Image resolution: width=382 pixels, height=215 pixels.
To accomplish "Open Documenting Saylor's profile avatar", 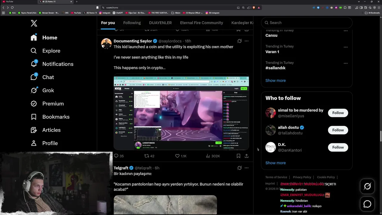I will (x=106, y=44).
